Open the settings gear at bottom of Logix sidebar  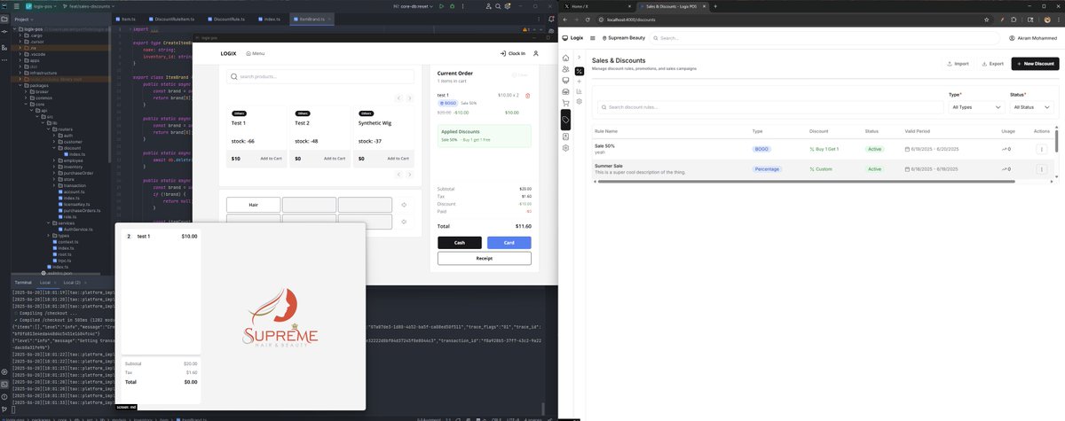coord(565,147)
